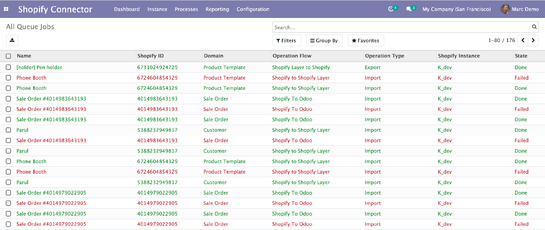Image resolution: width=545 pixels, height=230 pixels.
Task: Tick checkbox of first Sale Order #4014979022905 row
Action: (9, 193)
